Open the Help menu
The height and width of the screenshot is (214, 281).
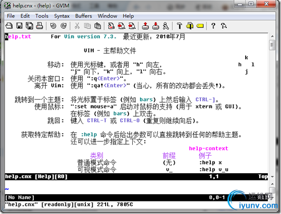(129, 16)
